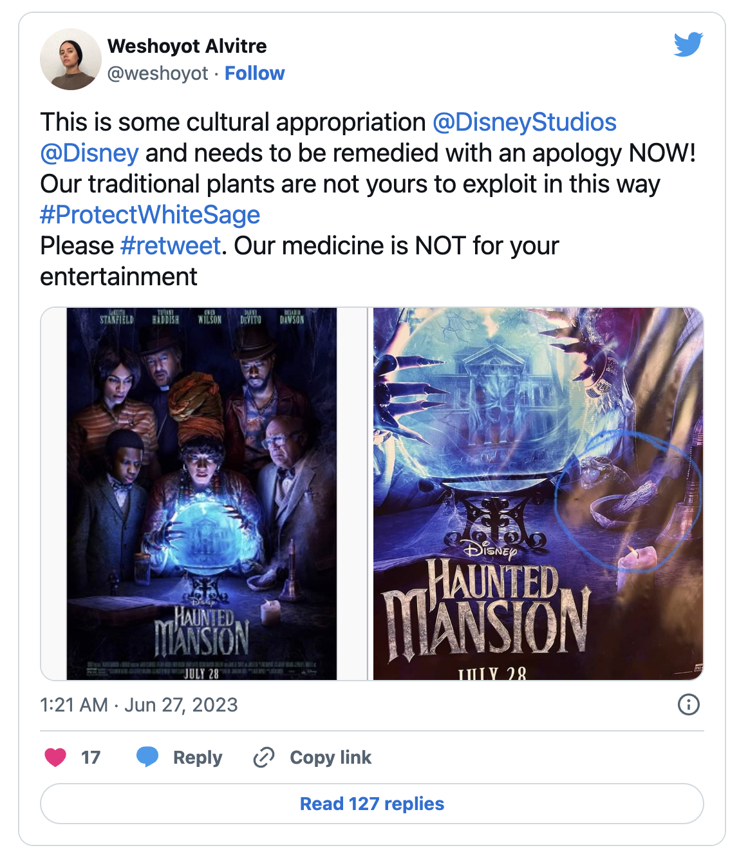Click the Copy link text

point(331,758)
